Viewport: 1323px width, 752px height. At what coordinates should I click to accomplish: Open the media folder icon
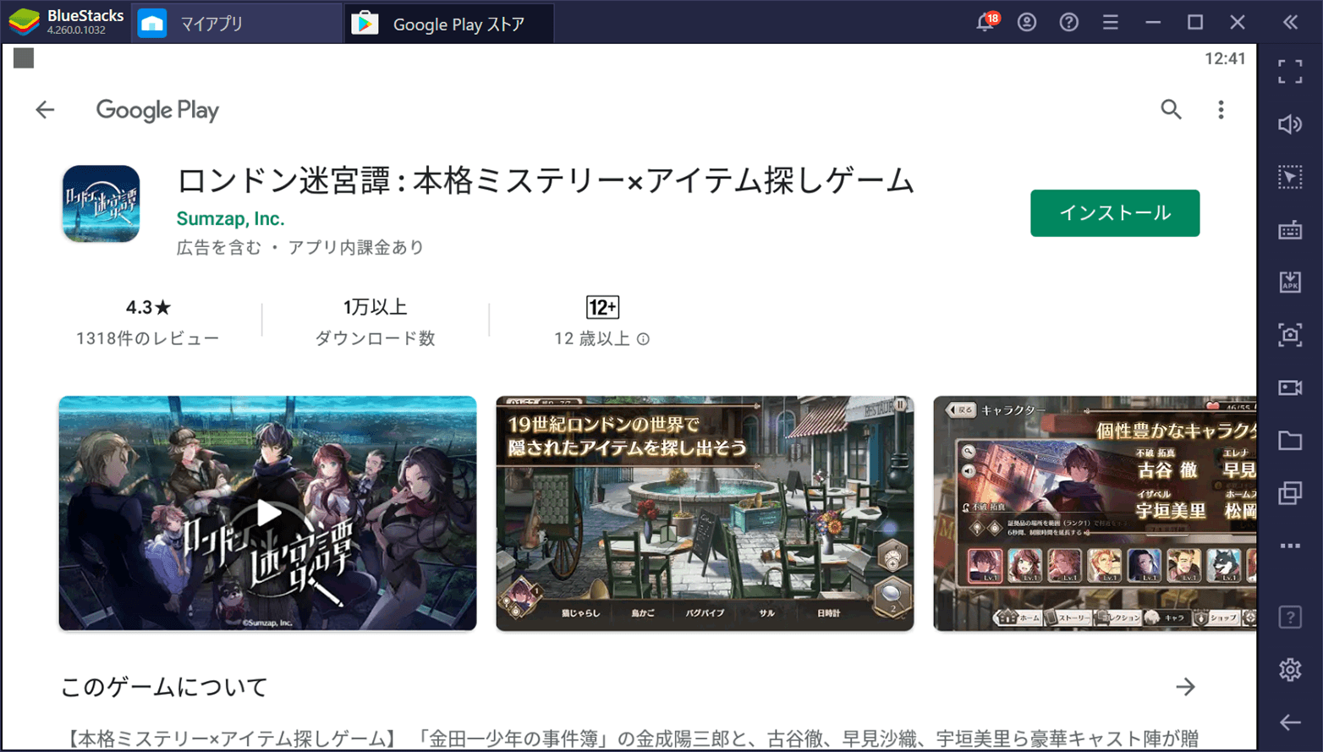[x=1290, y=440]
